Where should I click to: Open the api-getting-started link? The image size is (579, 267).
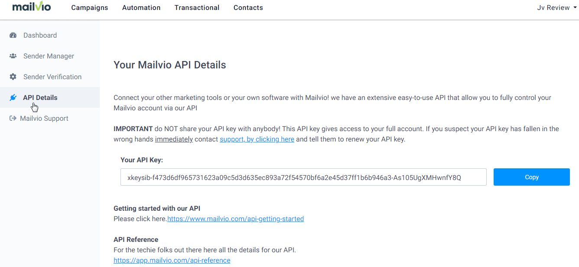pyautogui.click(x=236, y=219)
